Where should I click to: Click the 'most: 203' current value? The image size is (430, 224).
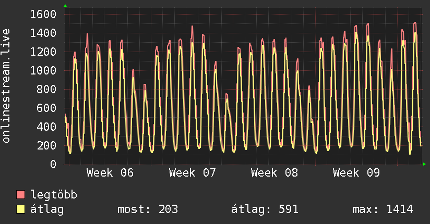[149, 209]
